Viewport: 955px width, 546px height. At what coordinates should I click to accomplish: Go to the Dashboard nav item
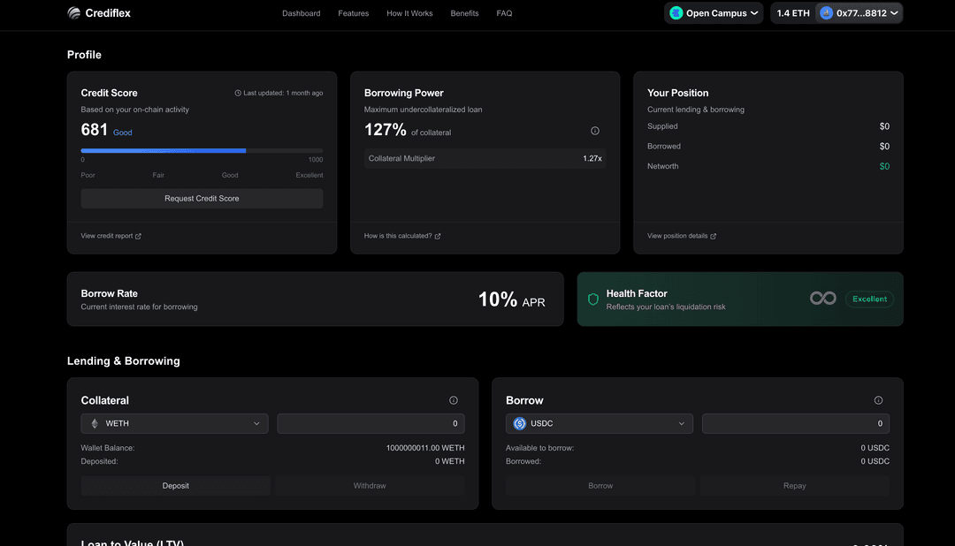[301, 13]
